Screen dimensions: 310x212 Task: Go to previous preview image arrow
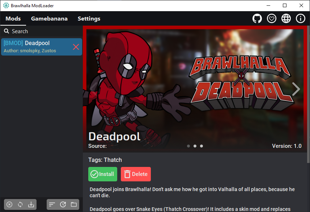click(94, 89)
